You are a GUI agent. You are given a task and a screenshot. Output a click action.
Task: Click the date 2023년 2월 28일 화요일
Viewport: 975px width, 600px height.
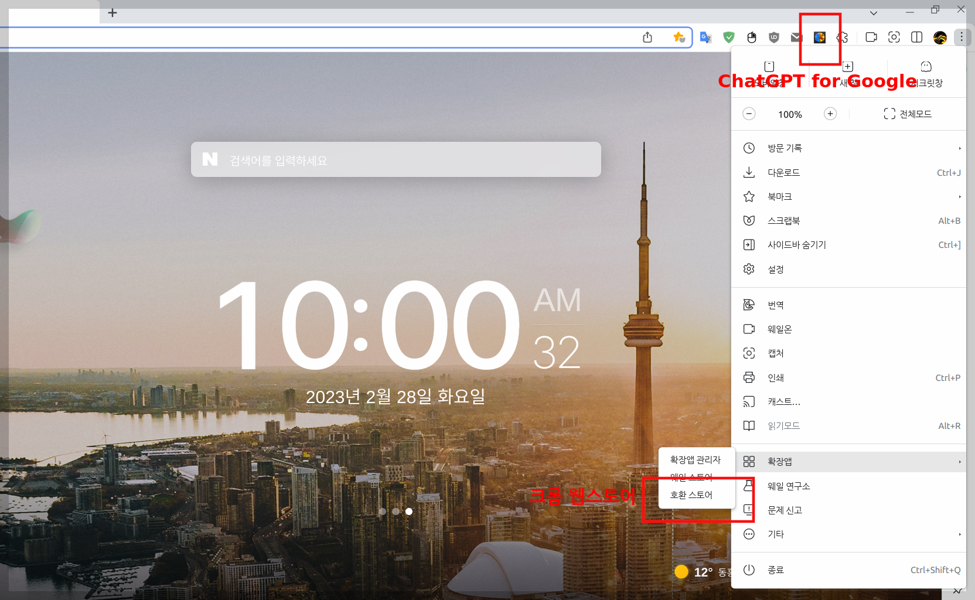(396, 397)
